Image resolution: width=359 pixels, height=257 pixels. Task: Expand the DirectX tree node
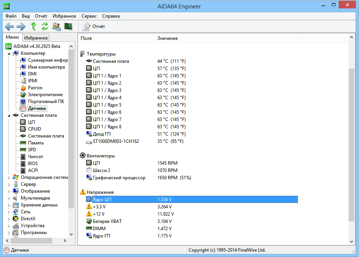(x=9, y=219)
